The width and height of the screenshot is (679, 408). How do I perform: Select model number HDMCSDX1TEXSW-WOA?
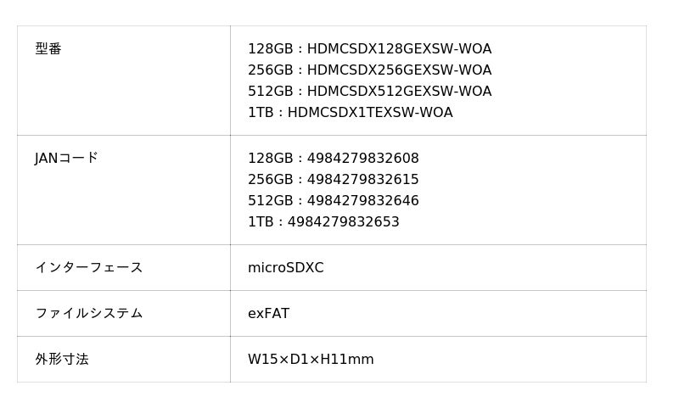pyautogui.click(x=370, y=113)
